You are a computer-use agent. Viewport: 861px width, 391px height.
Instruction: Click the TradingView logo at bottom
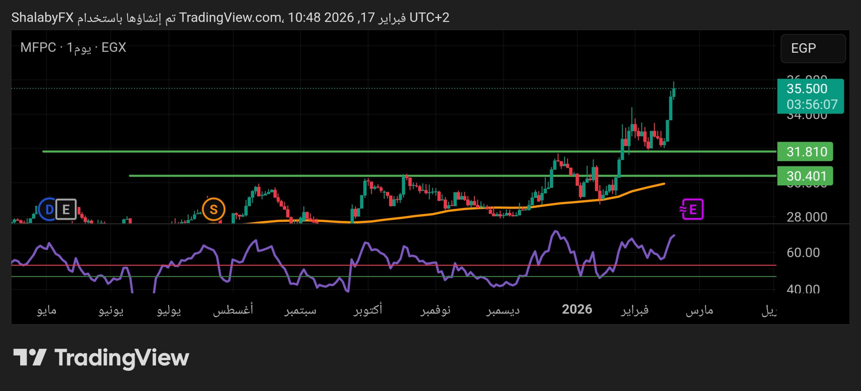tap(101, 358)
